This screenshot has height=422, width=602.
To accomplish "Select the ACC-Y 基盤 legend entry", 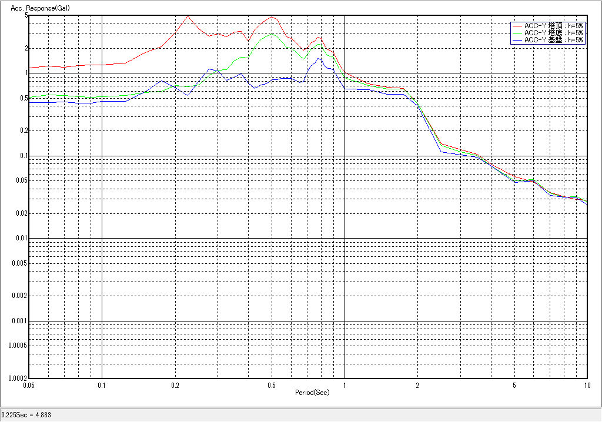I will point(553,40).
